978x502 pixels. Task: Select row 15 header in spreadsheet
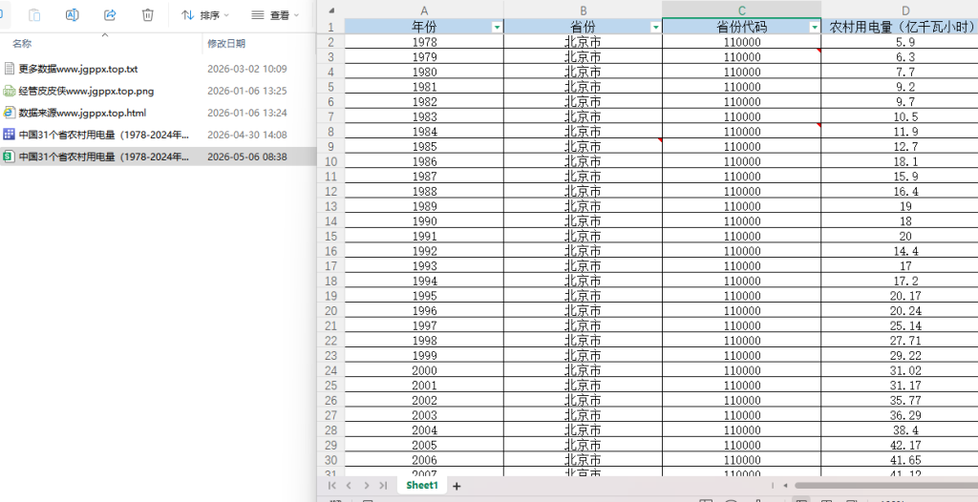pos(331,237)
